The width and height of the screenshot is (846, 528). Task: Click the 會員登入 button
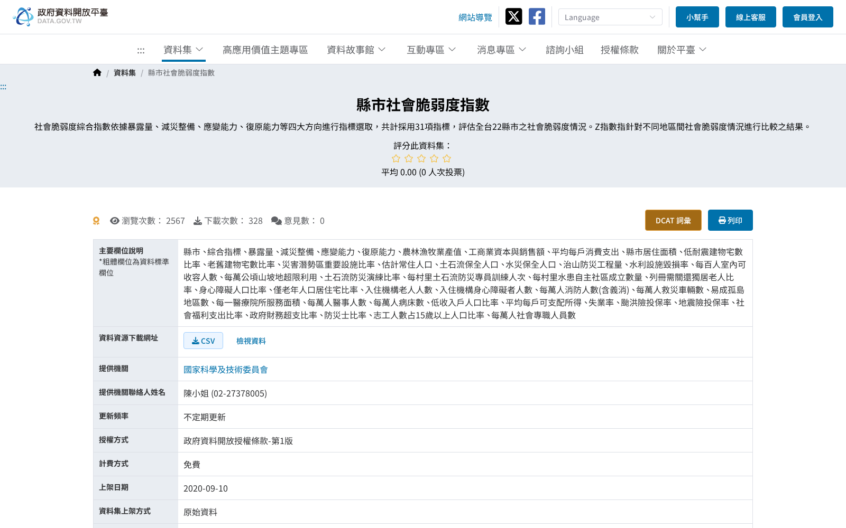(808, 17)
